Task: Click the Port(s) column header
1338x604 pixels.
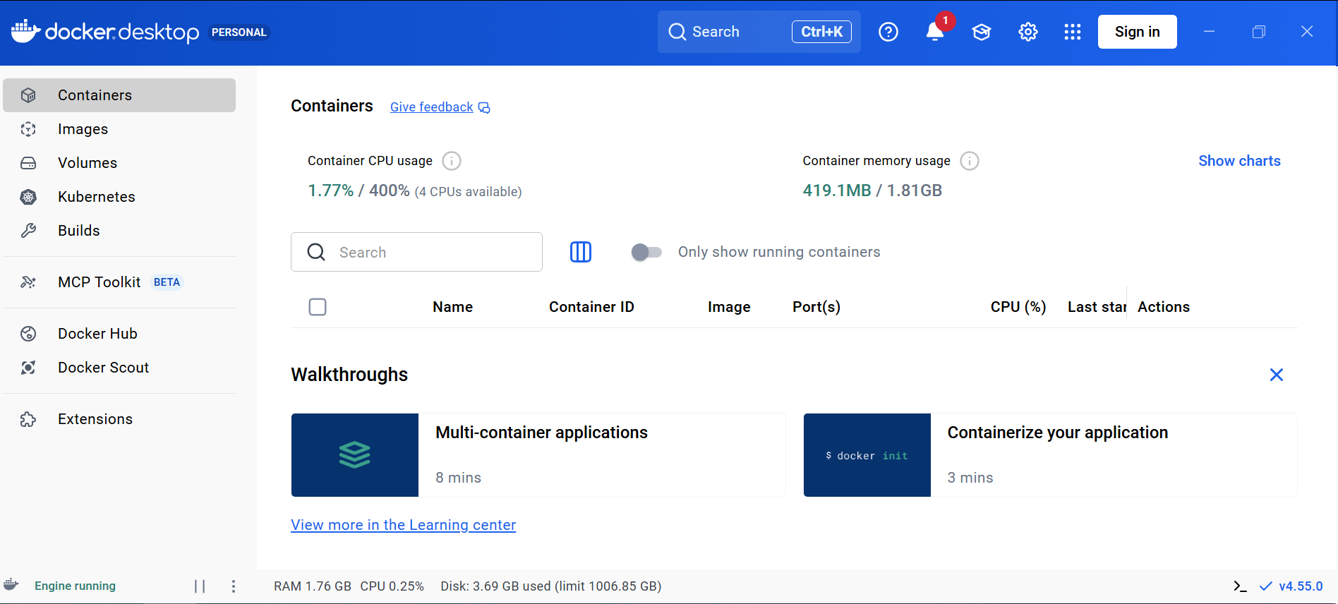Action: (816, 307)
